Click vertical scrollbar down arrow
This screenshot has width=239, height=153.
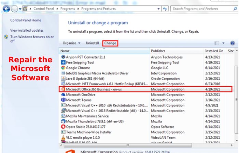coord(237,140)
